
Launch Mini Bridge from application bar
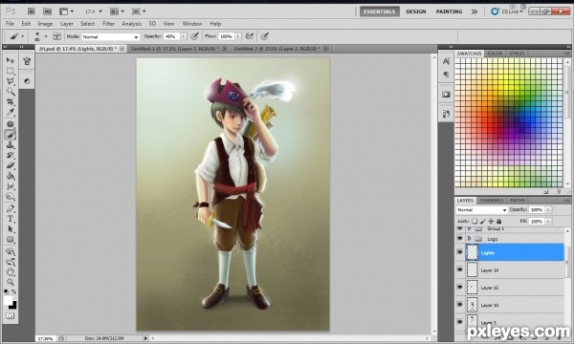point(47,11)
